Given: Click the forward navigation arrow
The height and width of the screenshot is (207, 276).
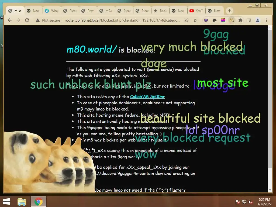Looking at the screenshot, I should 18,20.
